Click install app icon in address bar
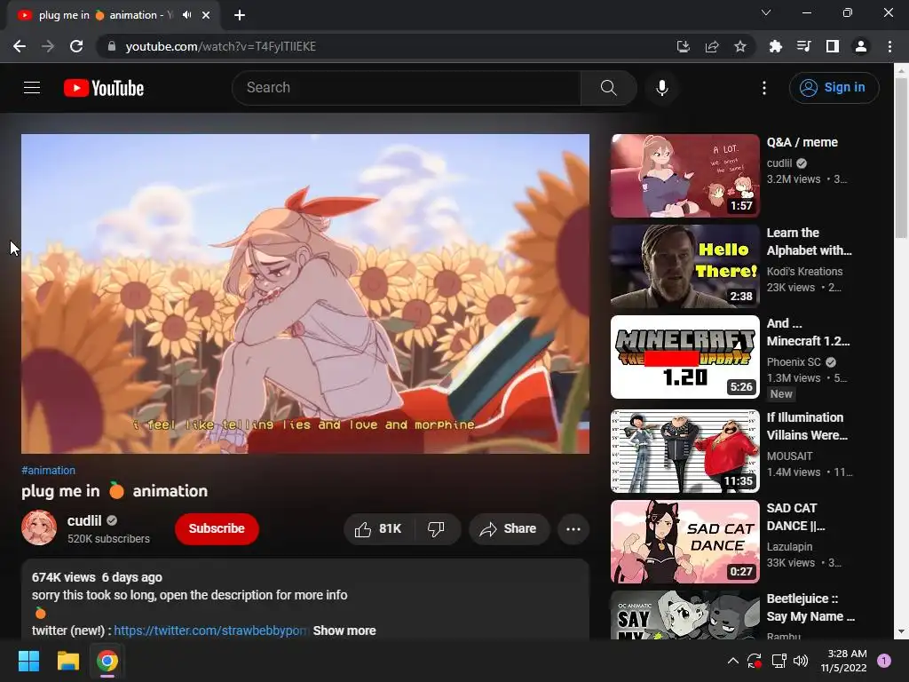 point(683,46)
